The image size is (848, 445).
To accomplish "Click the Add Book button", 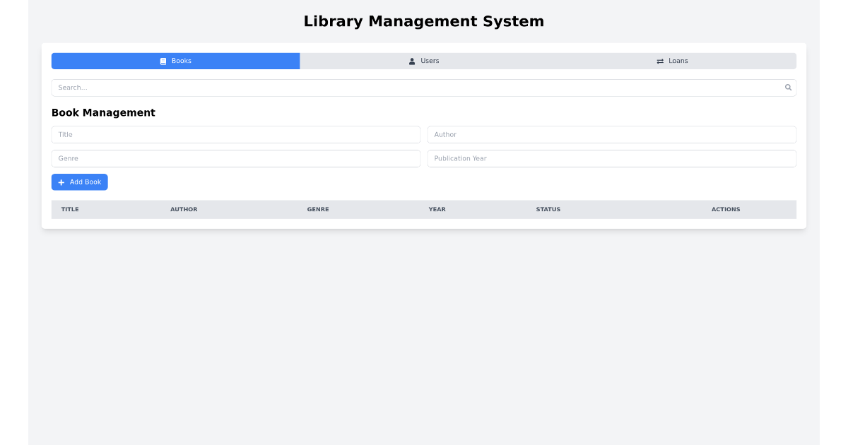I will [80, 182].
